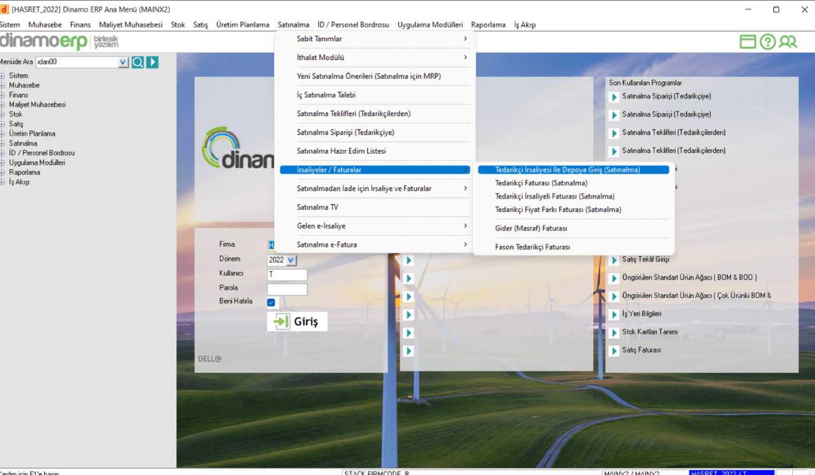Select Fason Tedarikçi Faturası
The image size is (815, 475).
[x=573, y=247]
